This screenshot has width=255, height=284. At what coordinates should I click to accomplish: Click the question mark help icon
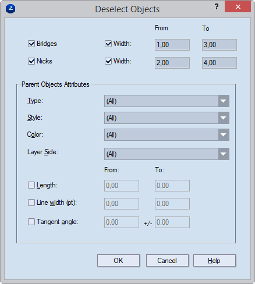coord(217,6)
